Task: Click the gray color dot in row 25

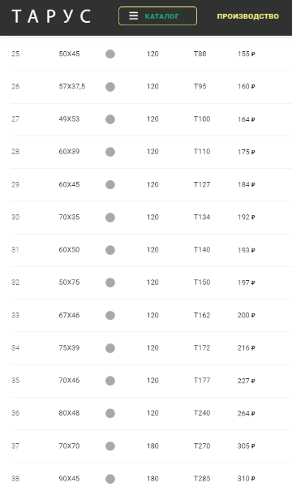Action: tap(110, 54)
